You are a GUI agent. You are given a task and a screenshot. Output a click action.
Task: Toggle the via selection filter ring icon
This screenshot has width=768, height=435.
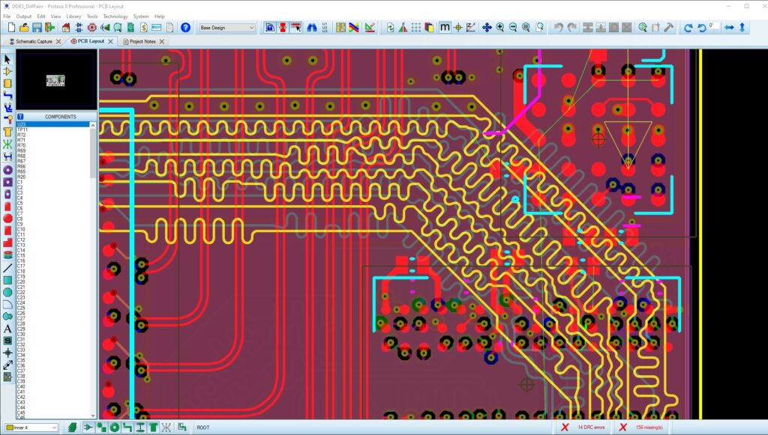point(114,428)
